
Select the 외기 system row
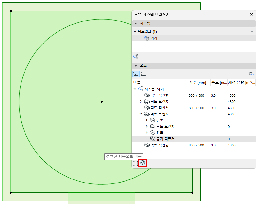coord(194,38)
